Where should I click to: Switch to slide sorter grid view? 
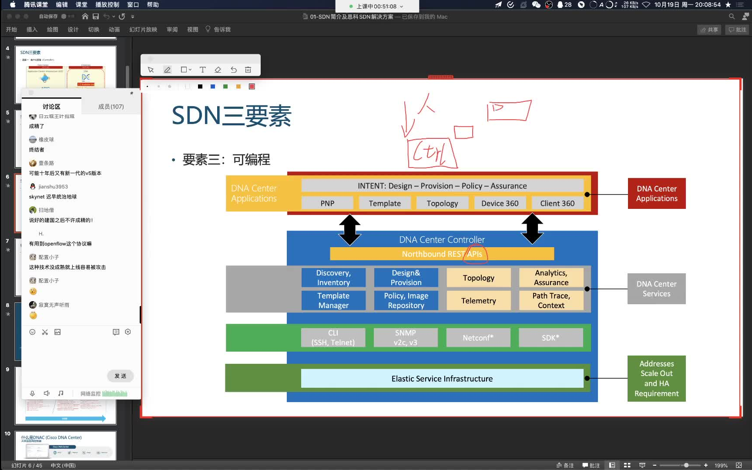point(627,465)
